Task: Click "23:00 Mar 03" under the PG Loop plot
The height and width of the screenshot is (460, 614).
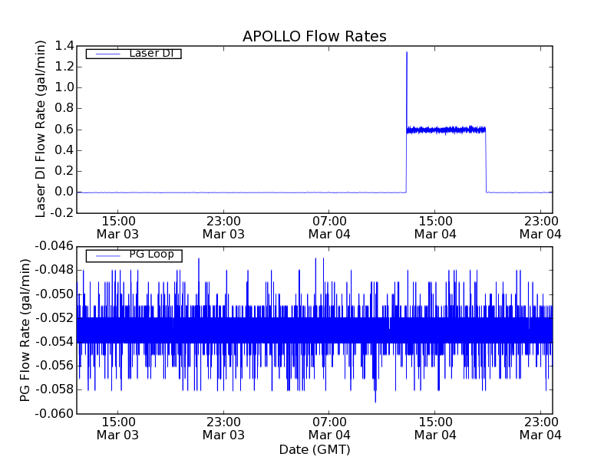Action: click(x=223, y=429)
